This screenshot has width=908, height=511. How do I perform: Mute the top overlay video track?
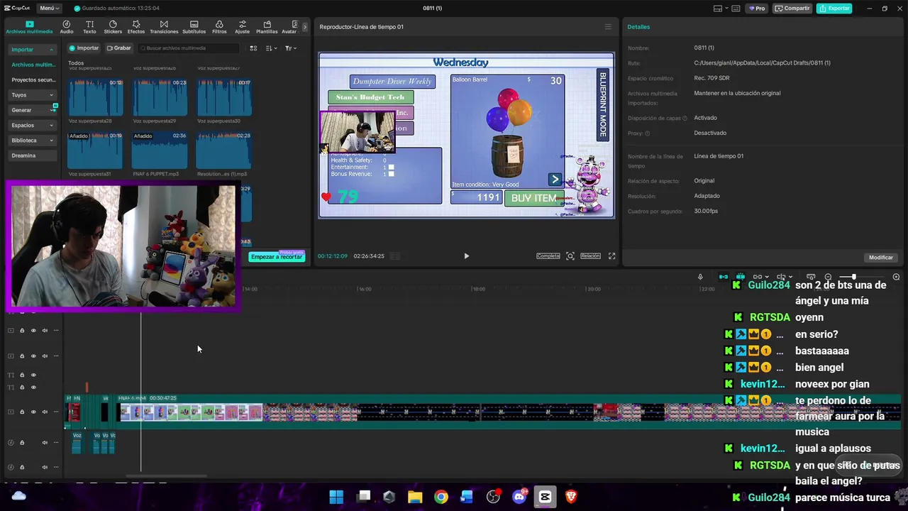[x=44, y=330]
